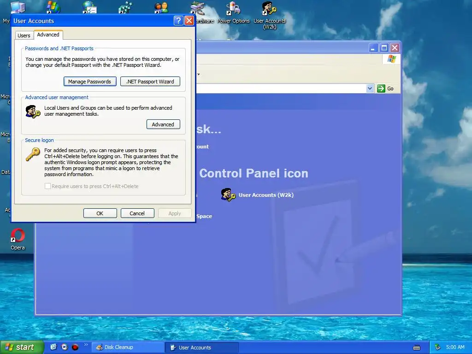
Task: Click the first quick launch icon
Action: pyautogui.click(x=53, y=347)
